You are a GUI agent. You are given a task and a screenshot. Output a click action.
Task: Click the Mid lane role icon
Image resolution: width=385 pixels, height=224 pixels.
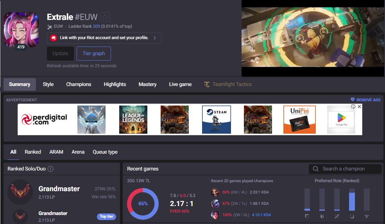click(337, 216)
